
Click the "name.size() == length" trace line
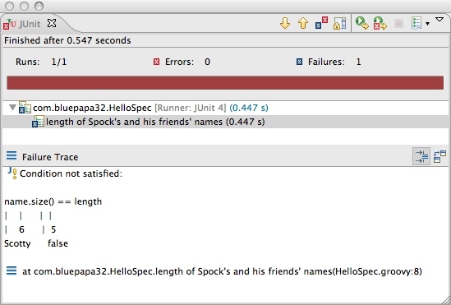click(x=53, y=201)
